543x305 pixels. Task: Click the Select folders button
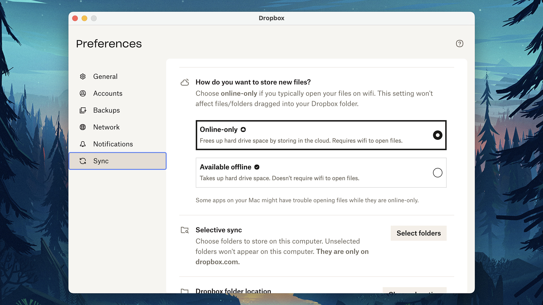pos(418,233)
